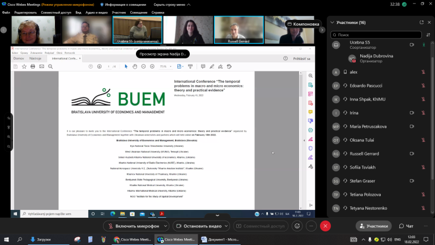The width and height of the screenshot is (435, 245).
Task: Open the Чат panel
Action: 406,226
